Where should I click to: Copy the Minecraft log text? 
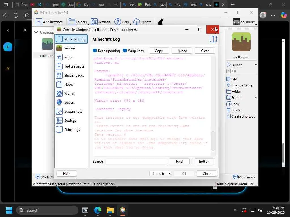coord(159,51)
